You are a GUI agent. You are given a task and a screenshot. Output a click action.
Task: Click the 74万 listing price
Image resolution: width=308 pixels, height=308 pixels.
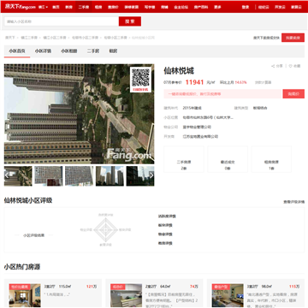194,287
